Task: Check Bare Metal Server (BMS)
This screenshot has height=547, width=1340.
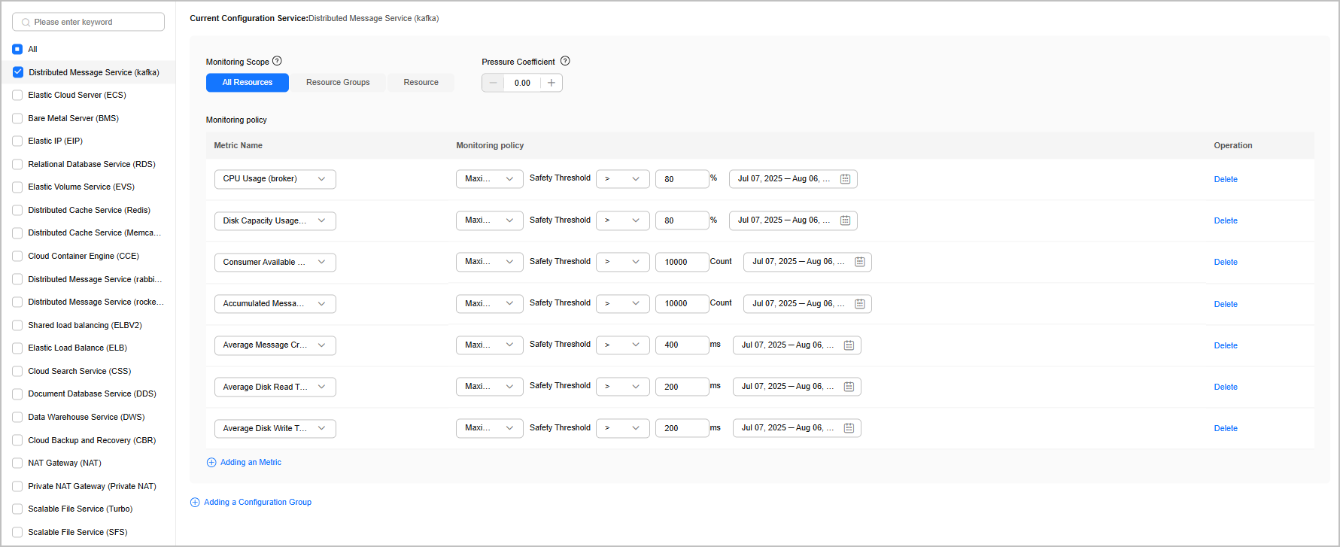Action: (17, 118)
